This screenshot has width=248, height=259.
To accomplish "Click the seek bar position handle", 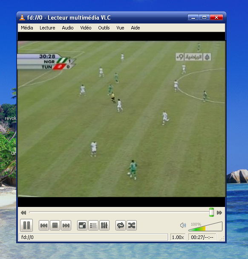I will [x=211, y=212].
